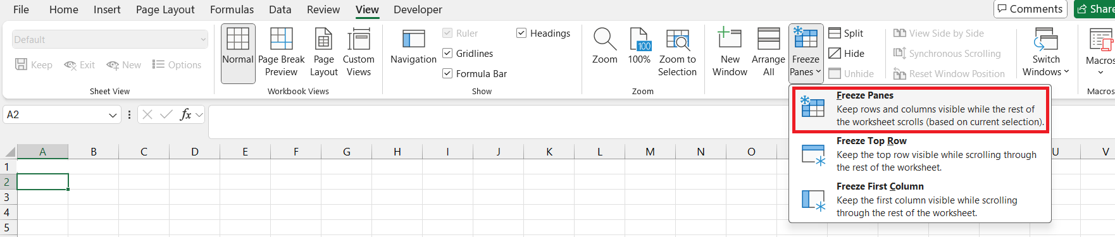
Task: Click the Unhide window button
Action: pos(851,74)
